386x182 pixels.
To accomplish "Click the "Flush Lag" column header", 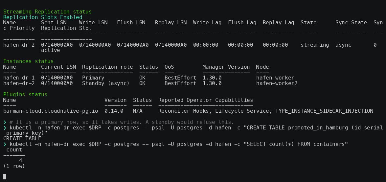I will [242, 23].
